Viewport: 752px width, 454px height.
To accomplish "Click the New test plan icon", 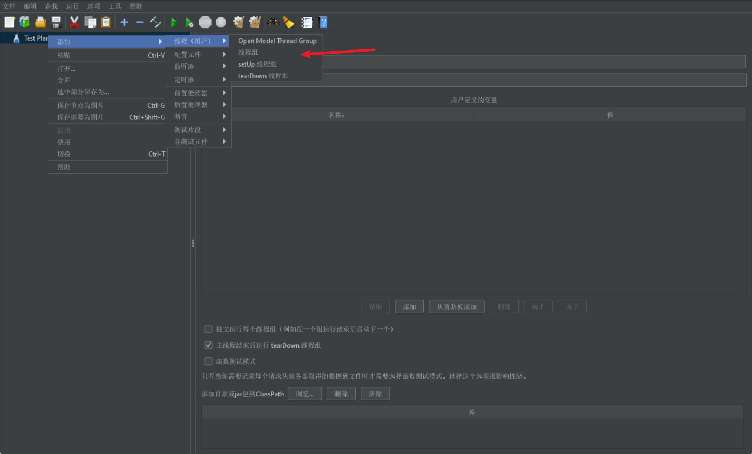I will tap(10, 22).
